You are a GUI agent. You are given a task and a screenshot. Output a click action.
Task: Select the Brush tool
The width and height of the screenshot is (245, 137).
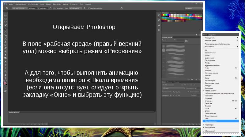tap(6, 38)
